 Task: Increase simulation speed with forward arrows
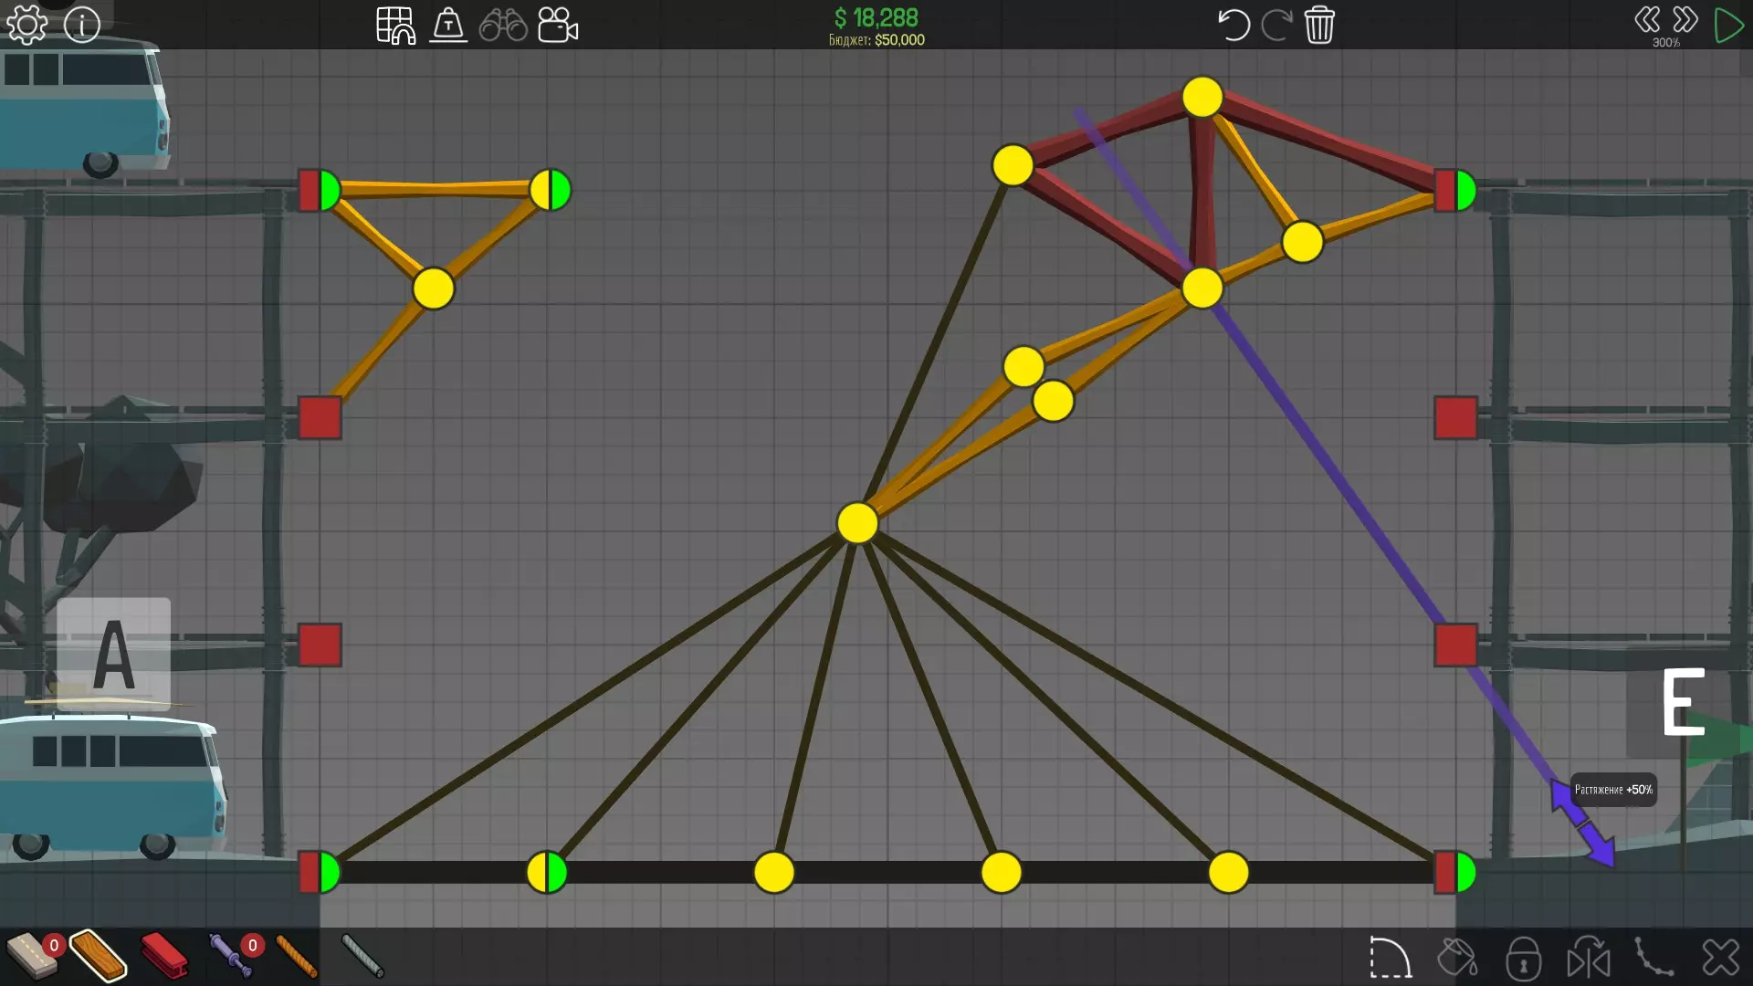pos(1685,20)
